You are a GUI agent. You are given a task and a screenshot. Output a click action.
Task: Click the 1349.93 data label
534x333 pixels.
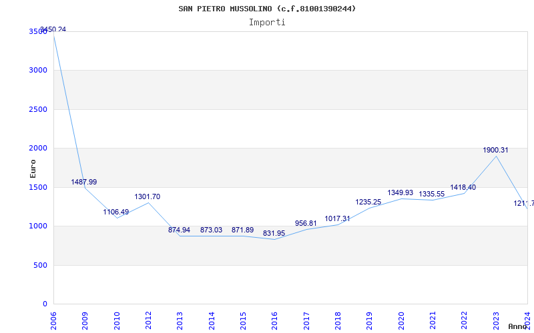(x=400, y=192)
